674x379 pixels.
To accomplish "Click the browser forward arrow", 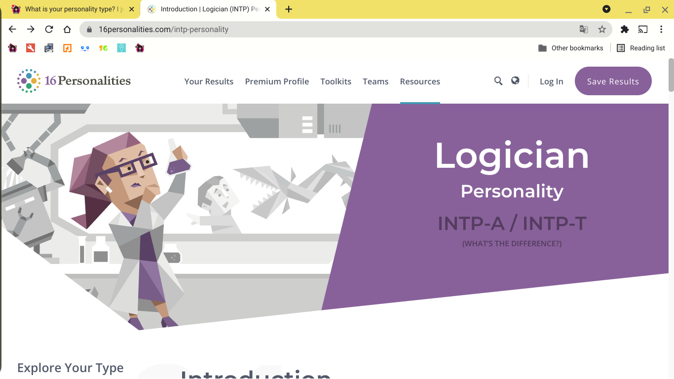I will point(31,29).
